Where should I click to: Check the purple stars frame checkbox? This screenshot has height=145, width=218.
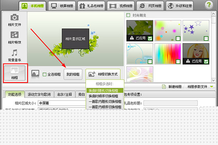click(206, 38)
